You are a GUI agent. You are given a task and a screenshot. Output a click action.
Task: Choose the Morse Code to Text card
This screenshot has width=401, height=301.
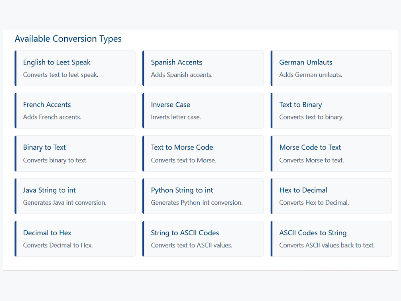331,154
